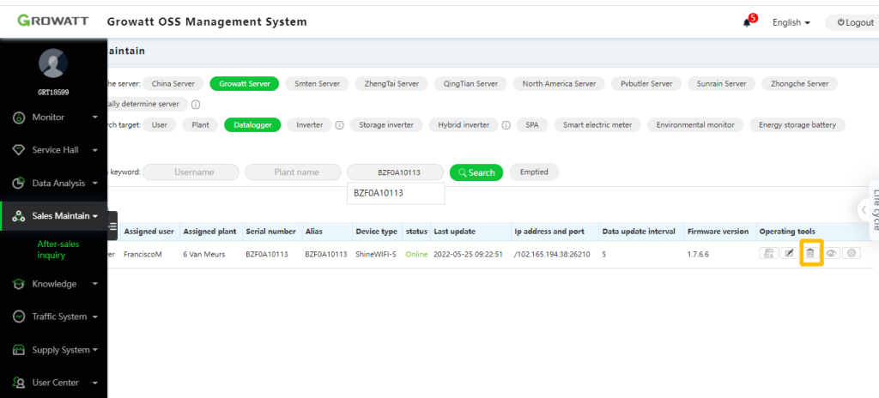Click the Supply System store icon
The image size is (879, 398).
tap(19, 350)
